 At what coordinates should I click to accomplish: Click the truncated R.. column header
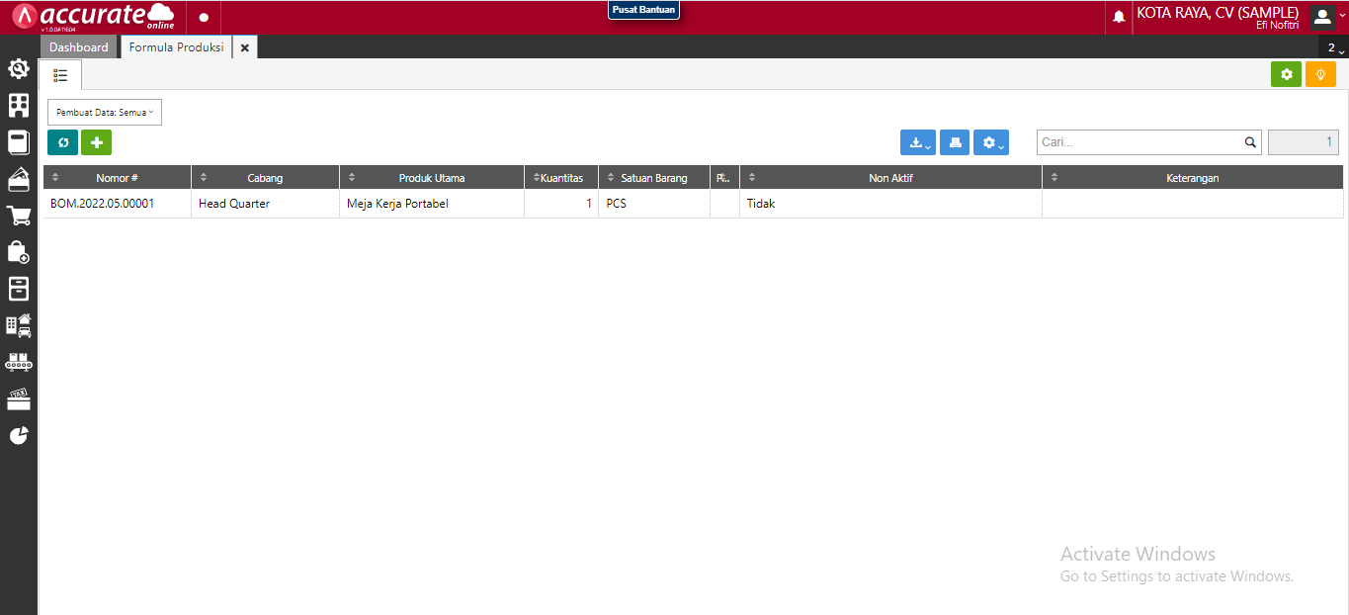pyautogui.click(x=724, y=178)
